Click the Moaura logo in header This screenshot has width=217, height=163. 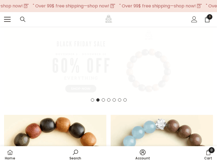pos(108,19)
